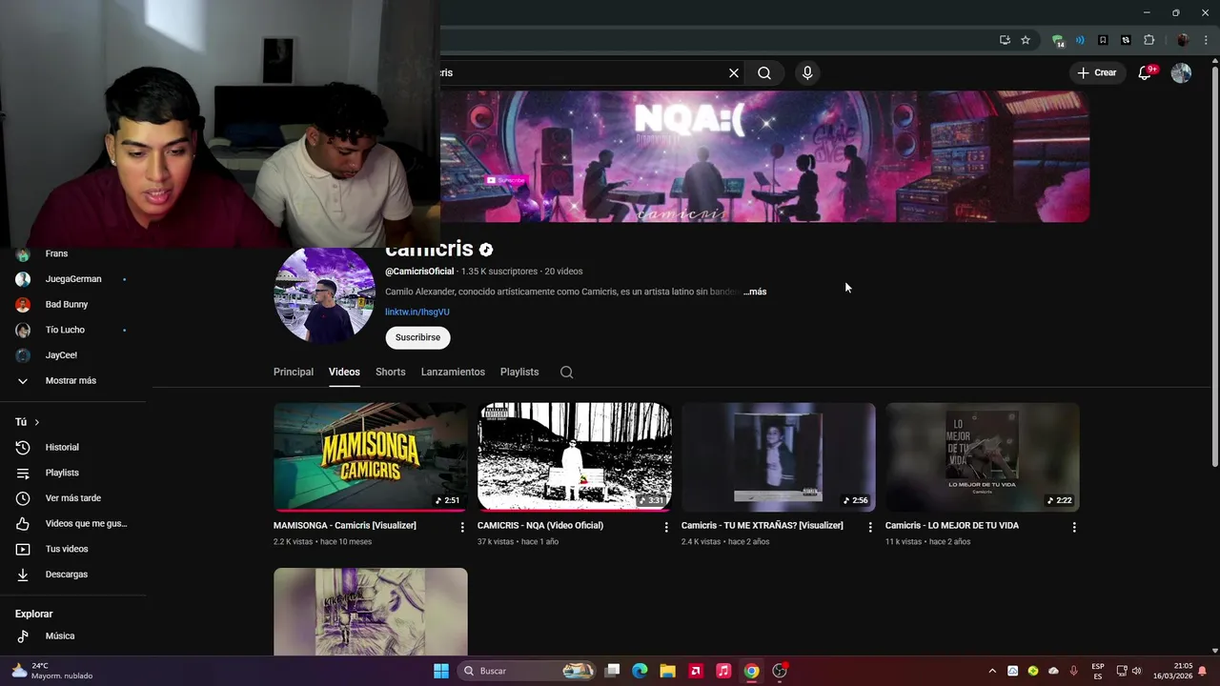Open Microsoft Edge from taskbar
1220x686 pixels.
[640, 671]
